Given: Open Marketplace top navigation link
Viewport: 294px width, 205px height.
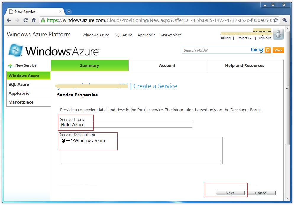Looking at the screenshot, I should 171,35.
